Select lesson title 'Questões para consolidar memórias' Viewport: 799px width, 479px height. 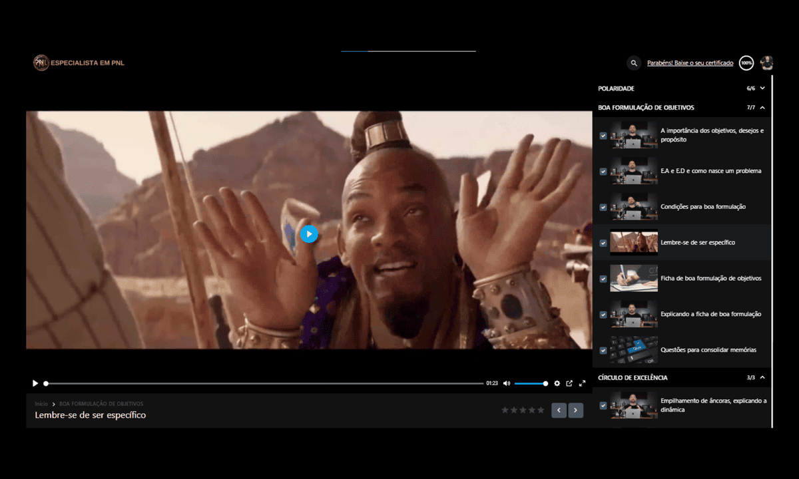pyautogui.click(x=708, y=350)
